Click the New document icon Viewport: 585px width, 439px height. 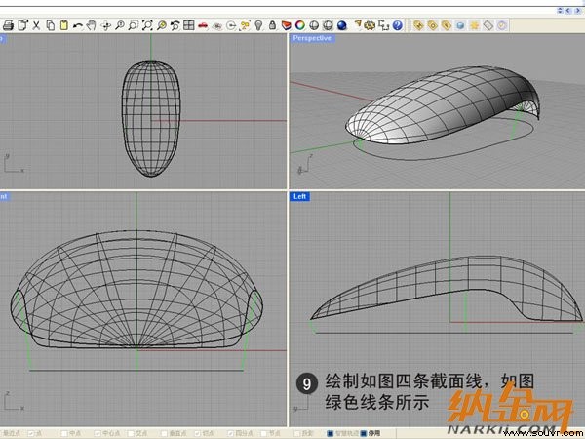click(x=22, y=25)
